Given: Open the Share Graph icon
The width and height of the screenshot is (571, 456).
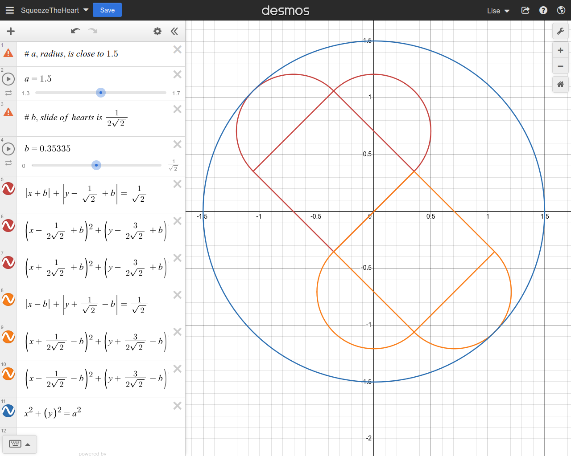Looking at the screenshot, I should tap(525, 10).
